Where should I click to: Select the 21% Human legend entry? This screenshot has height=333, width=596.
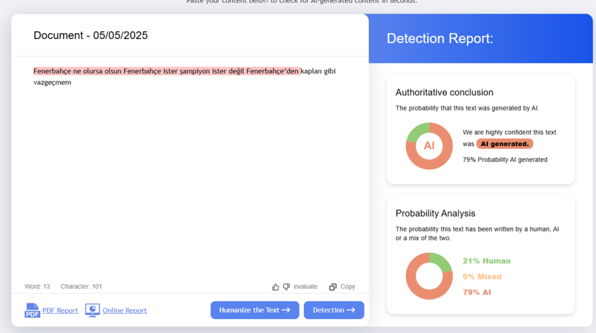(x=487, y=261)
